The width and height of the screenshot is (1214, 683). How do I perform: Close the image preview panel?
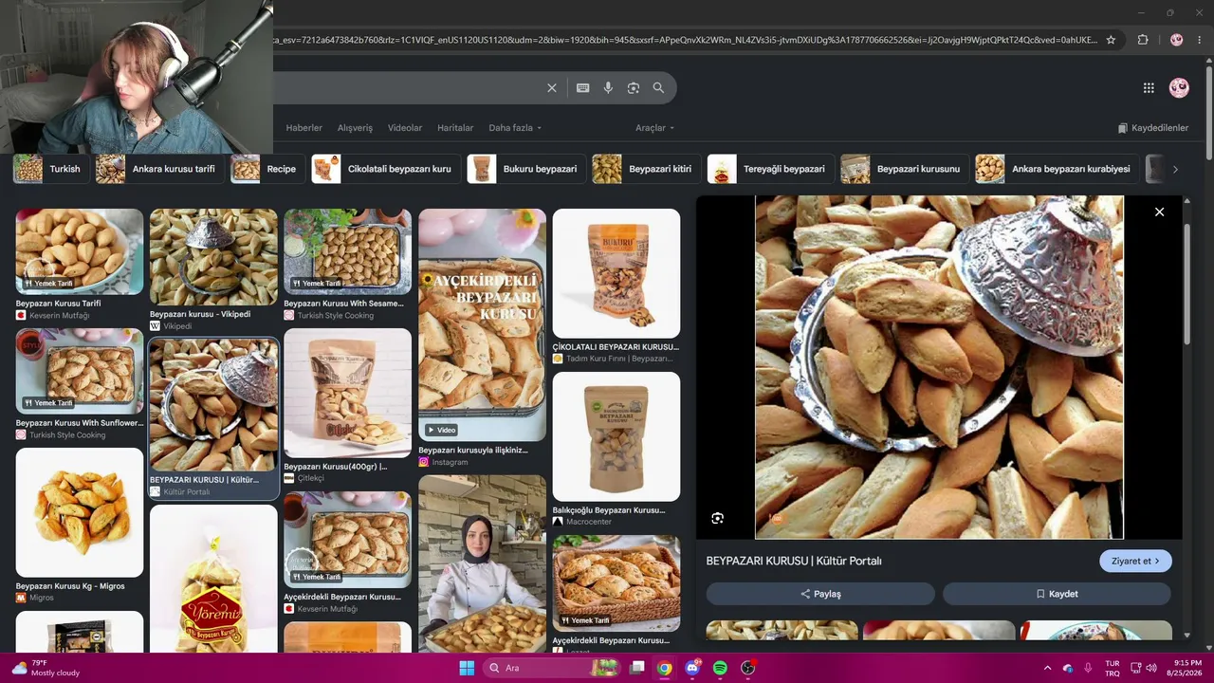pyautogui.click(x=1159, y=212)
